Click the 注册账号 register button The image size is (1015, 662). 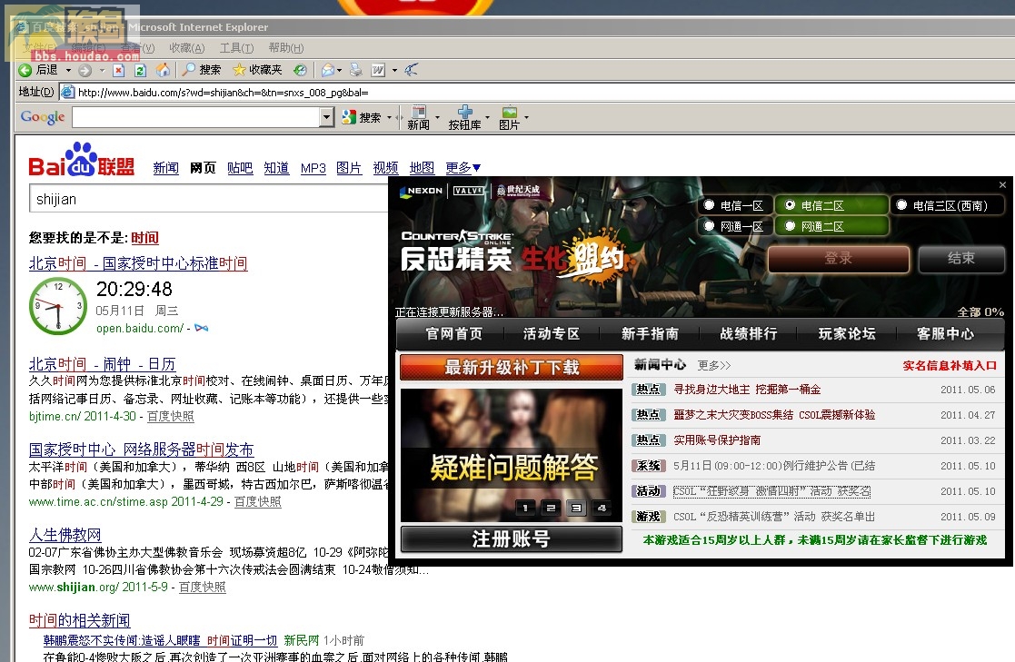click(x=512, y=539)
